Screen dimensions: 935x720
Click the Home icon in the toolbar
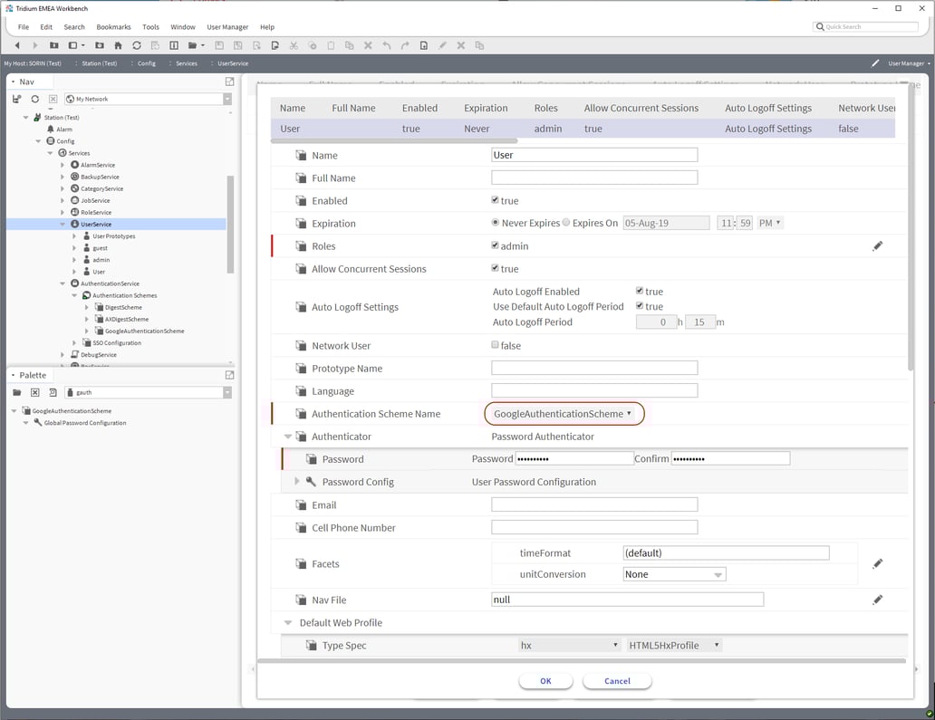pyautogui.click(x=118, y=45)
